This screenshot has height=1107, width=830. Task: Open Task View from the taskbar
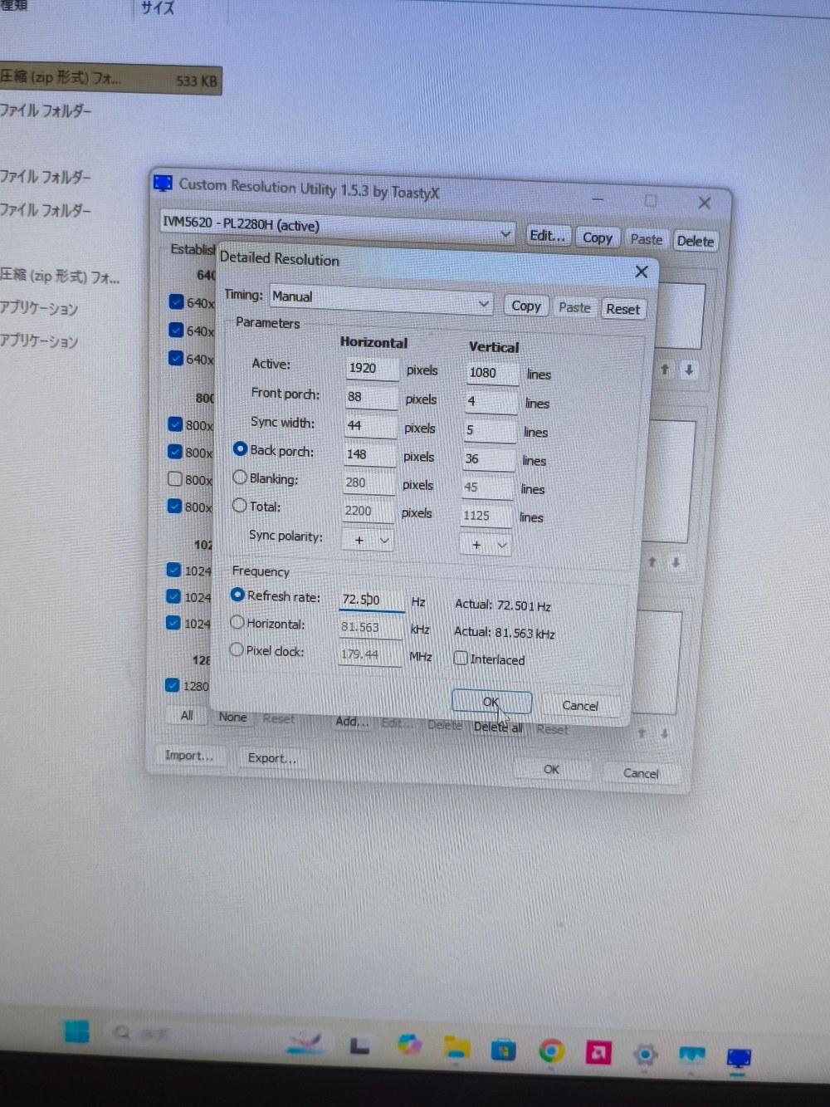[x=359, y=1046]
